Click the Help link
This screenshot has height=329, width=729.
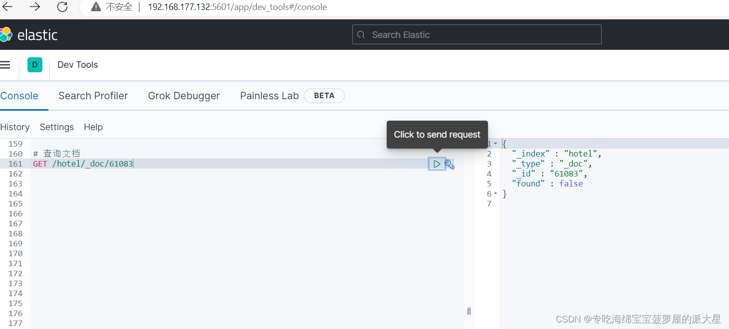[93, 127]
